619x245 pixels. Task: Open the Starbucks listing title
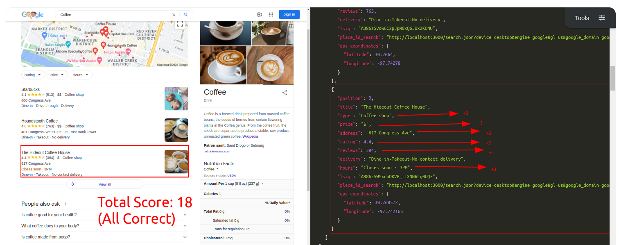point(31,89)
